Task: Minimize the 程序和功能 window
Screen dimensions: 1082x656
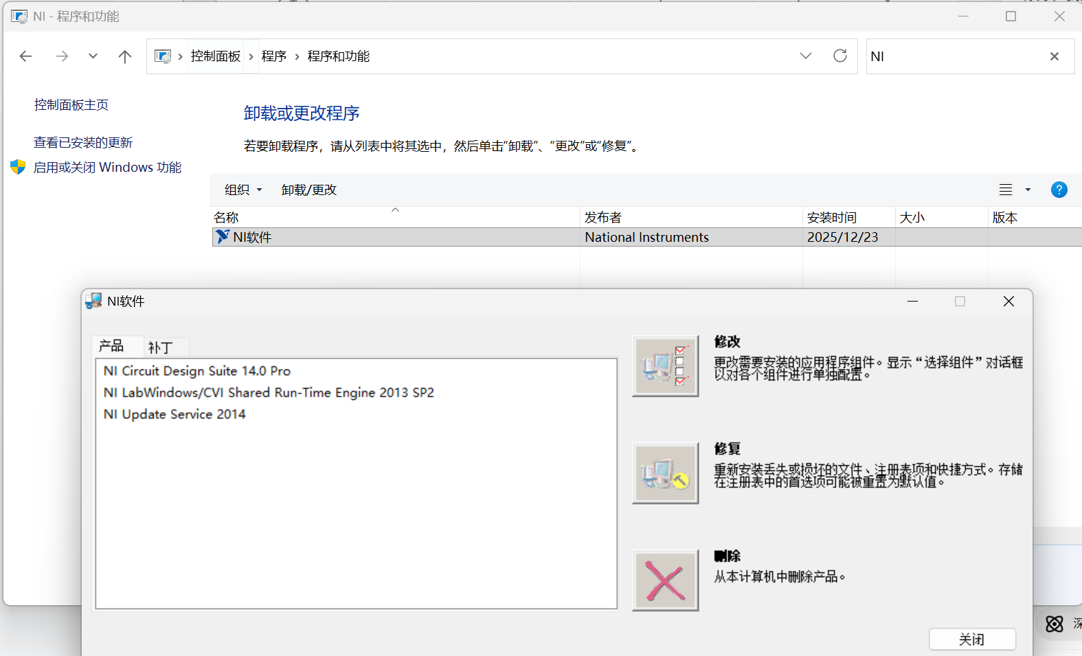Action: (x=963, y=16)
